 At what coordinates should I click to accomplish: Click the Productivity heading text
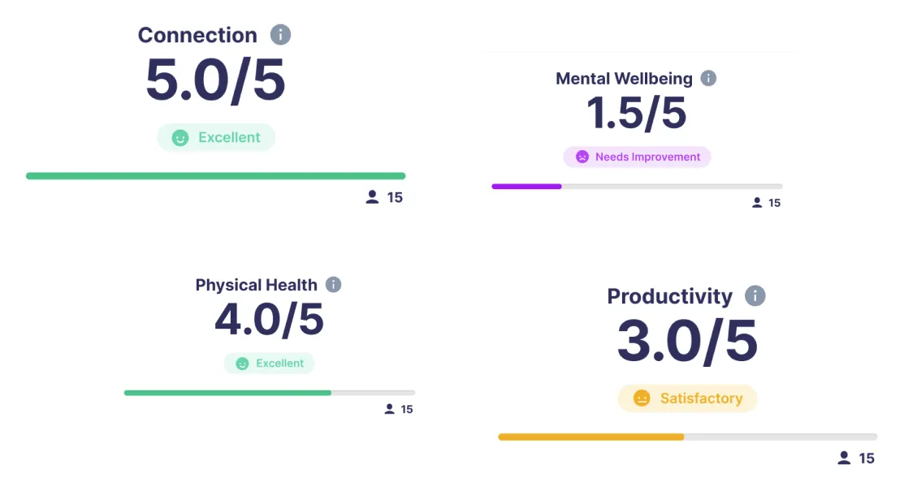point(670,296)
